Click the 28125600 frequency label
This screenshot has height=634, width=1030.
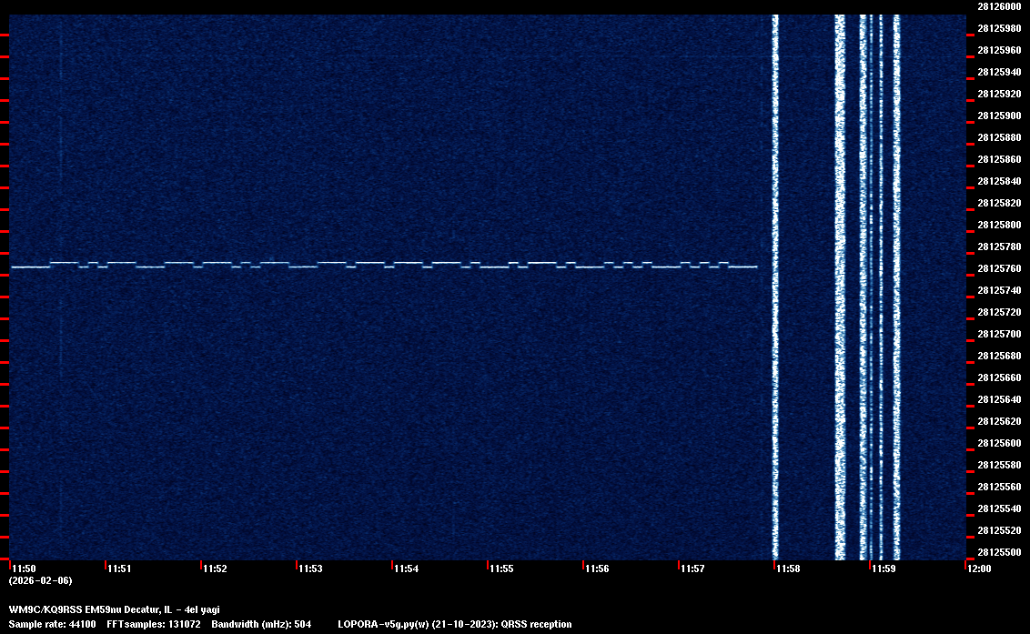[x=998, y=443]
